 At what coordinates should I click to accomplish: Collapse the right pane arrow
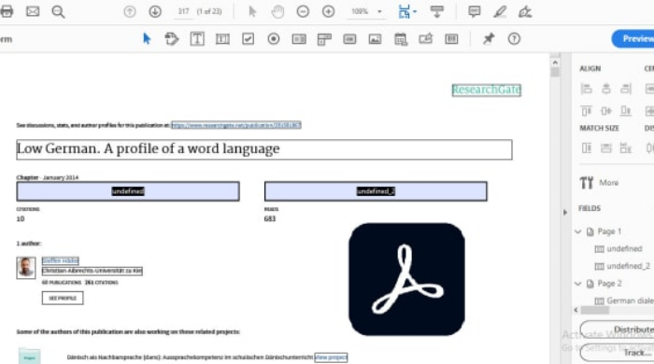tap(565, 213)
